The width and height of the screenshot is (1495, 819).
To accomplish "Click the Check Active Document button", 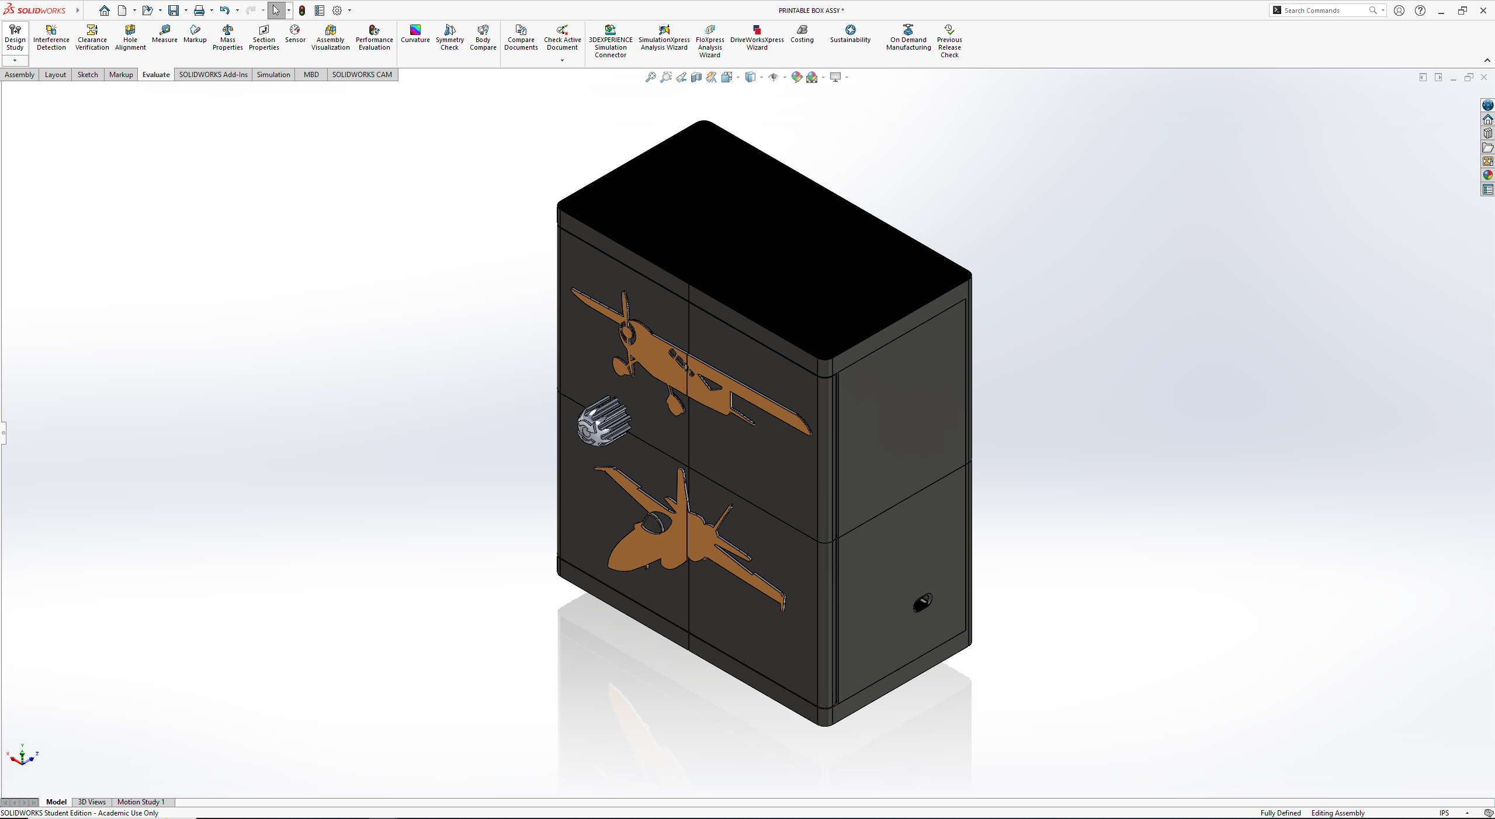I will pos(562,37).
